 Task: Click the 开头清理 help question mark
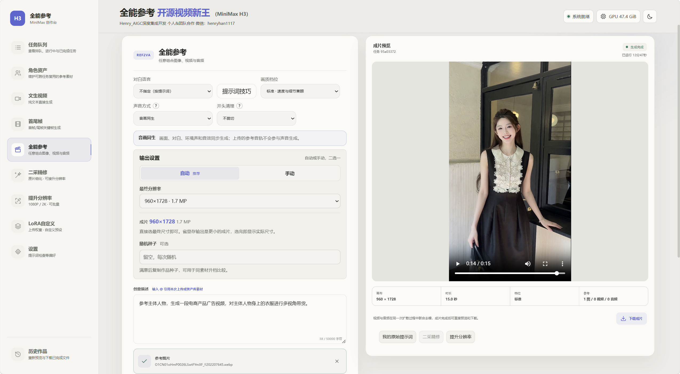[240, 106]
